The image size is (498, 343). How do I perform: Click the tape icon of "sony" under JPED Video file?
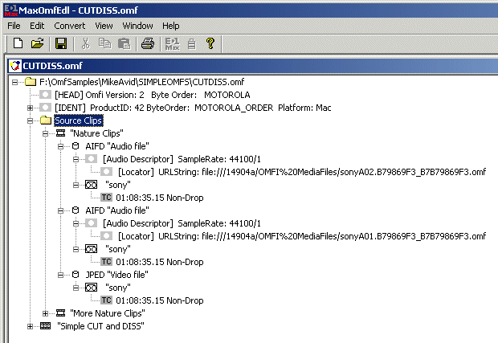click(x=91, y=288)
